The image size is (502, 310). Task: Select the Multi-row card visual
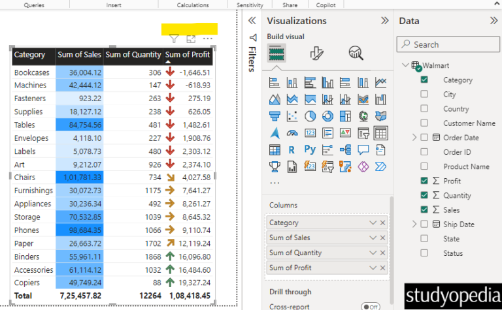click(x=327, y=133)
